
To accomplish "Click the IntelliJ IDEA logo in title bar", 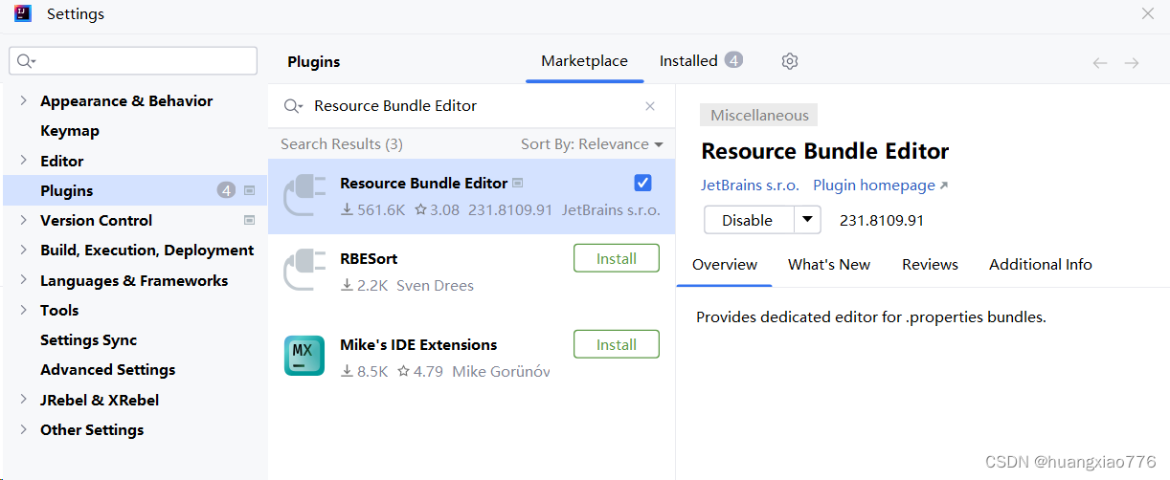I will 22,13.
